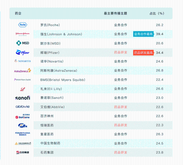Click 业务合作 topic in 百济神州 row
Viewport: 183px width, 165px height.
coord(120,116)
